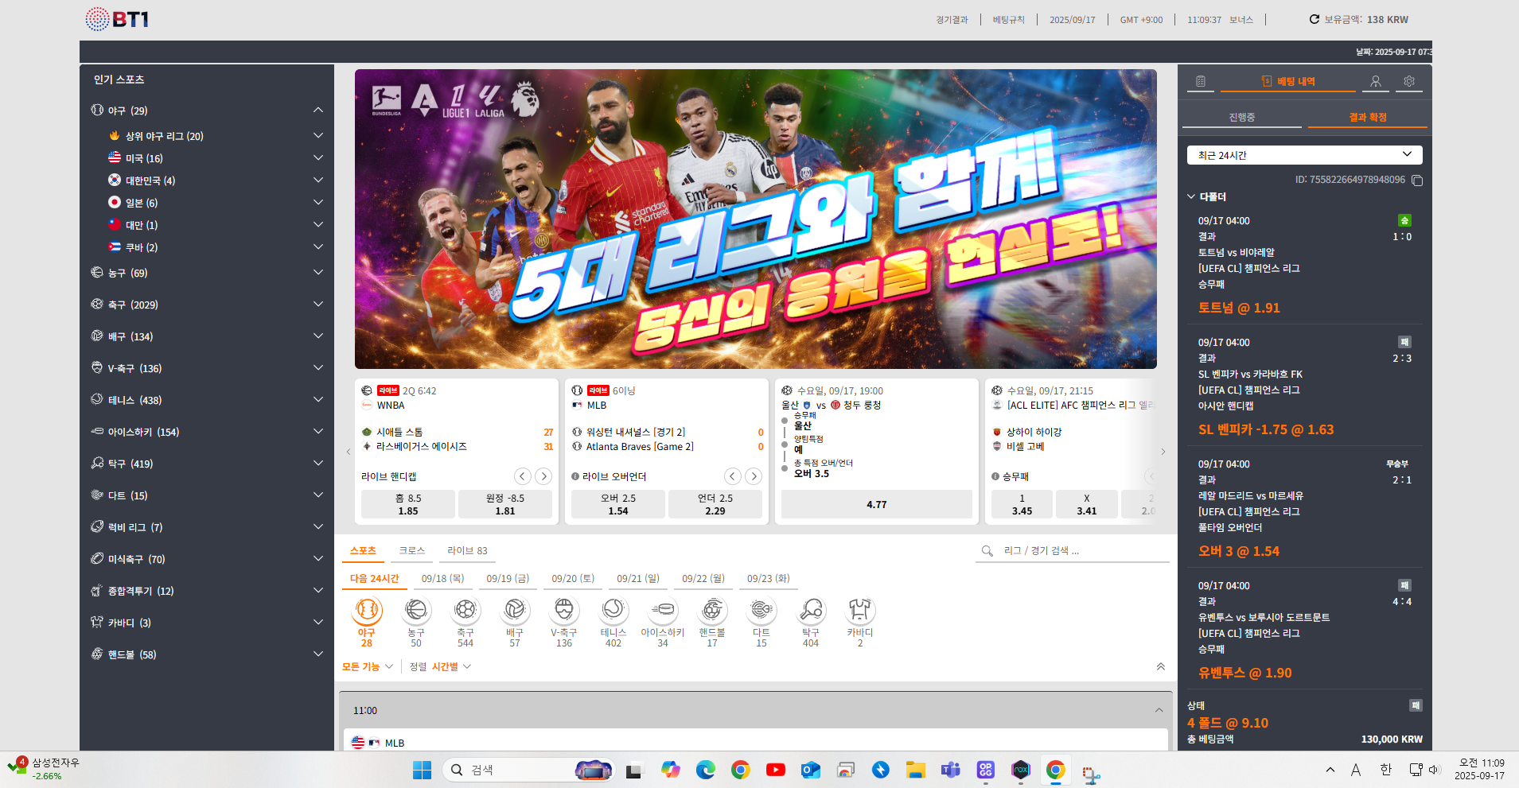The image size is (1519, 788).
Task: Open the 모든 기능 dropdown
Action: [368, 666]
